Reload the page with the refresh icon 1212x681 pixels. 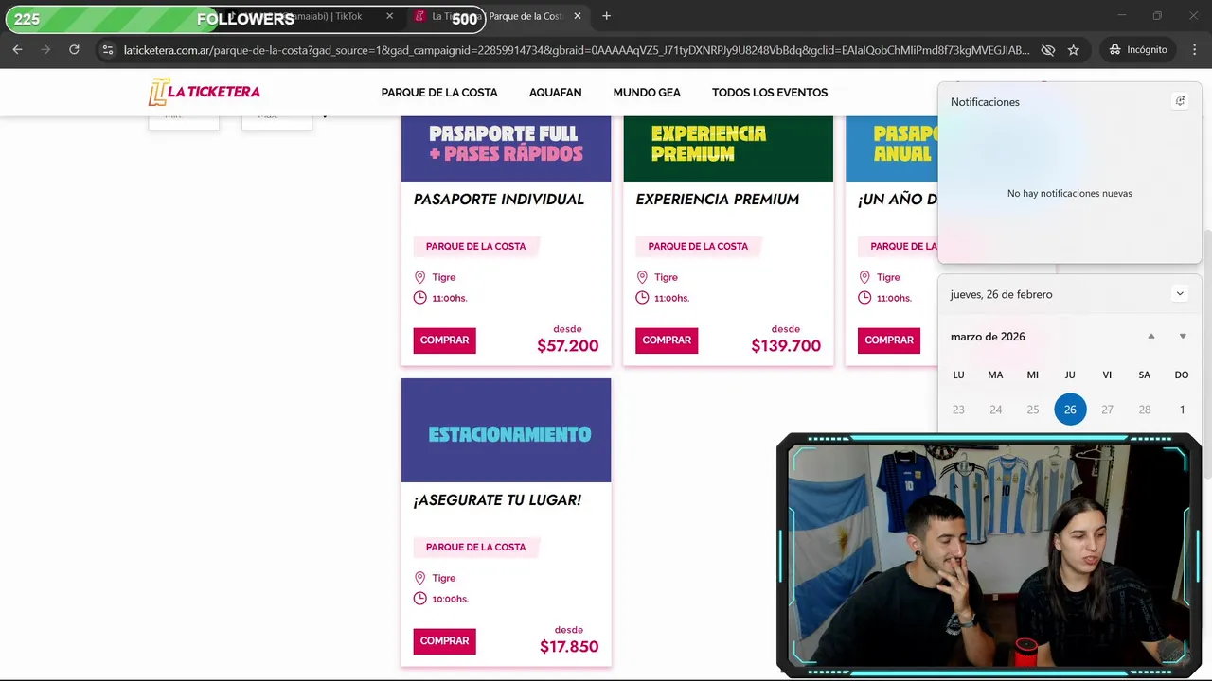tap(74, 49)
